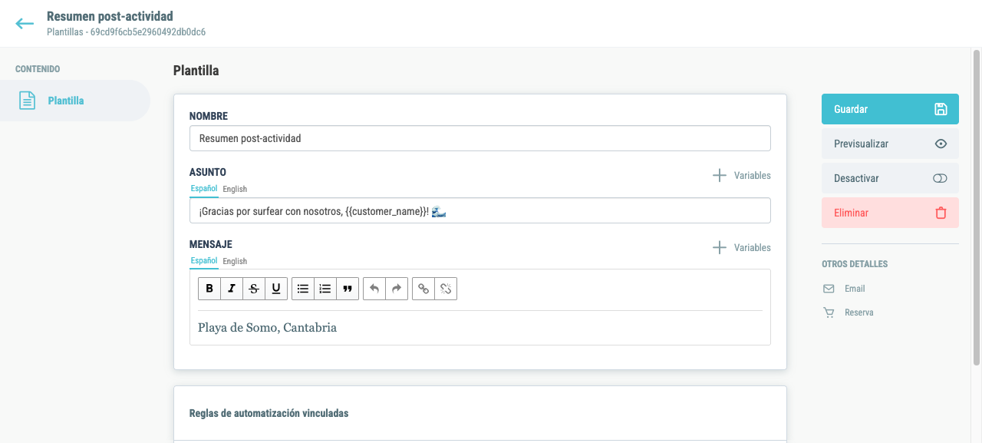Click the page vertical scrollbar

click(x=977, y=207)
